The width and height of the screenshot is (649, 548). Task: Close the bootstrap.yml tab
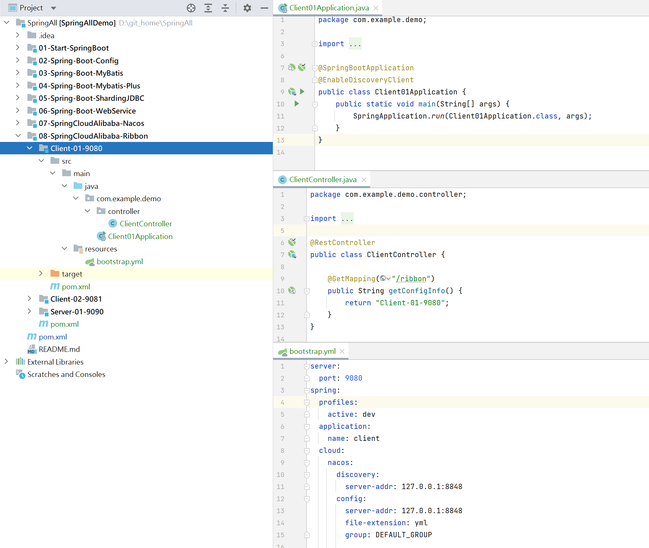342,351
